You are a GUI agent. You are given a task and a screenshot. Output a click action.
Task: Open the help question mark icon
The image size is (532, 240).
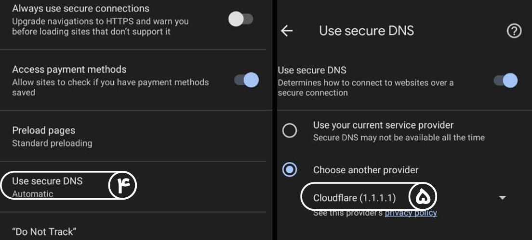point(514,31)
